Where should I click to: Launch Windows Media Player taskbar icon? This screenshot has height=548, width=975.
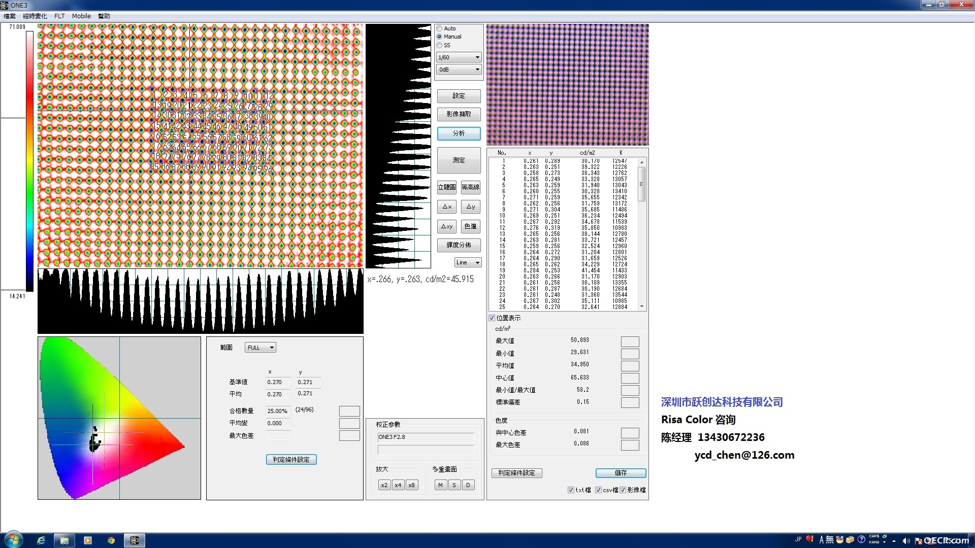coord(88,540)
